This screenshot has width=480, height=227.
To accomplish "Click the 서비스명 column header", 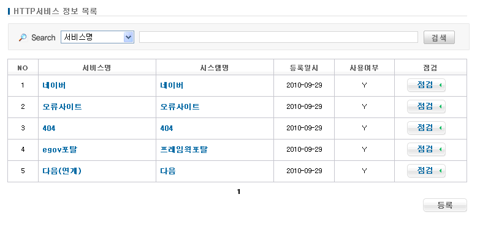I will point(97,68).
